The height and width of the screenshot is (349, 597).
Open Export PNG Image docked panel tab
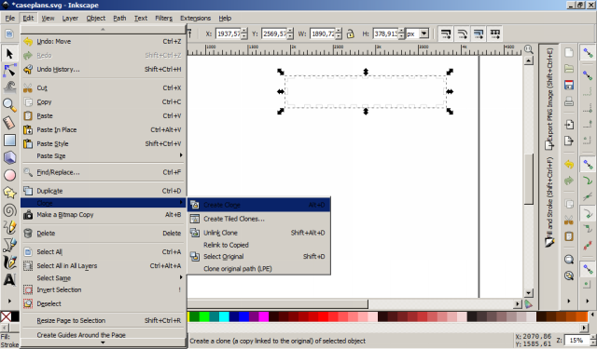tap(549, 100)
